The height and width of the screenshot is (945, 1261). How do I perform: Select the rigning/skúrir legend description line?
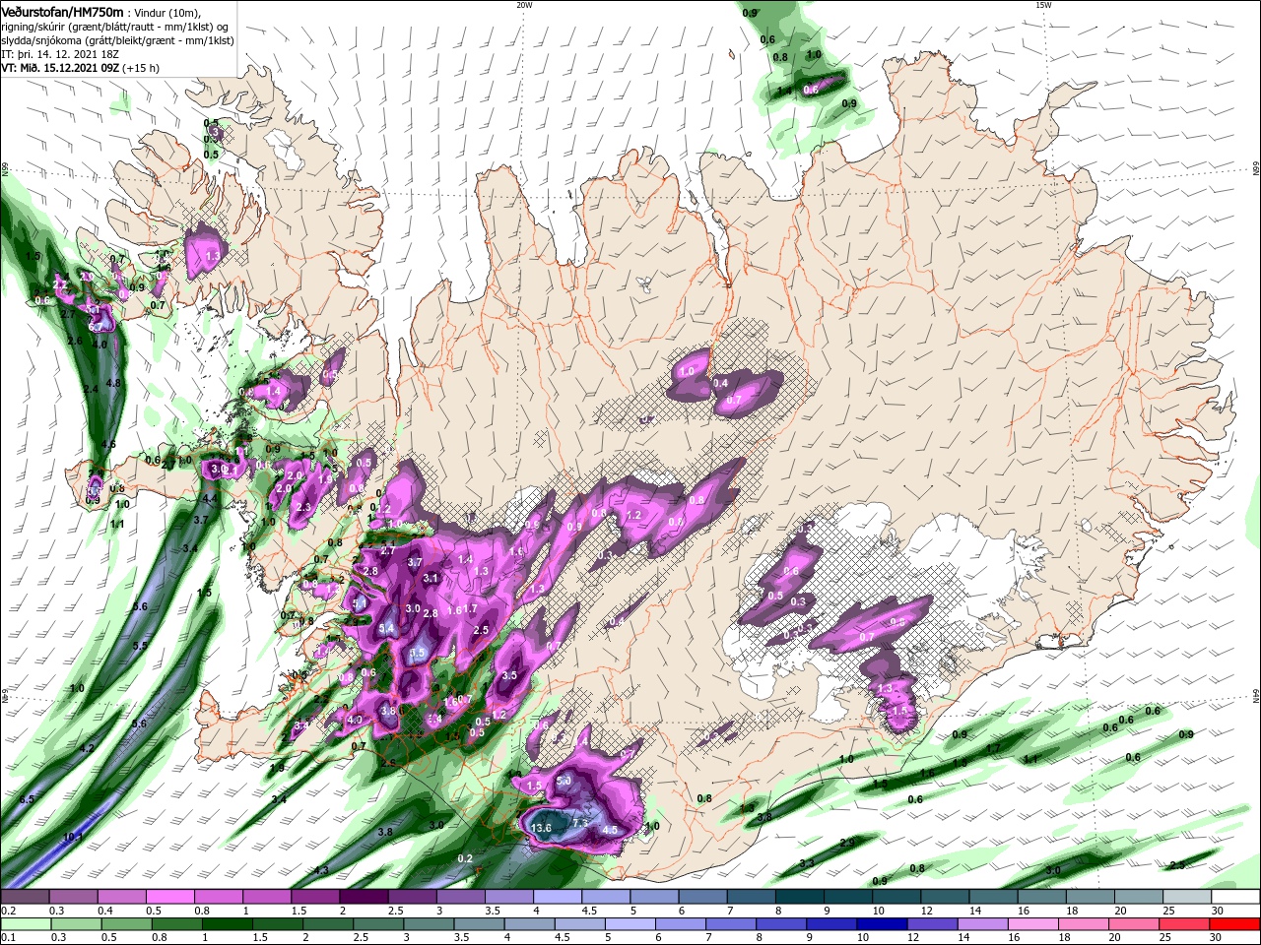(x=115, y=27)
